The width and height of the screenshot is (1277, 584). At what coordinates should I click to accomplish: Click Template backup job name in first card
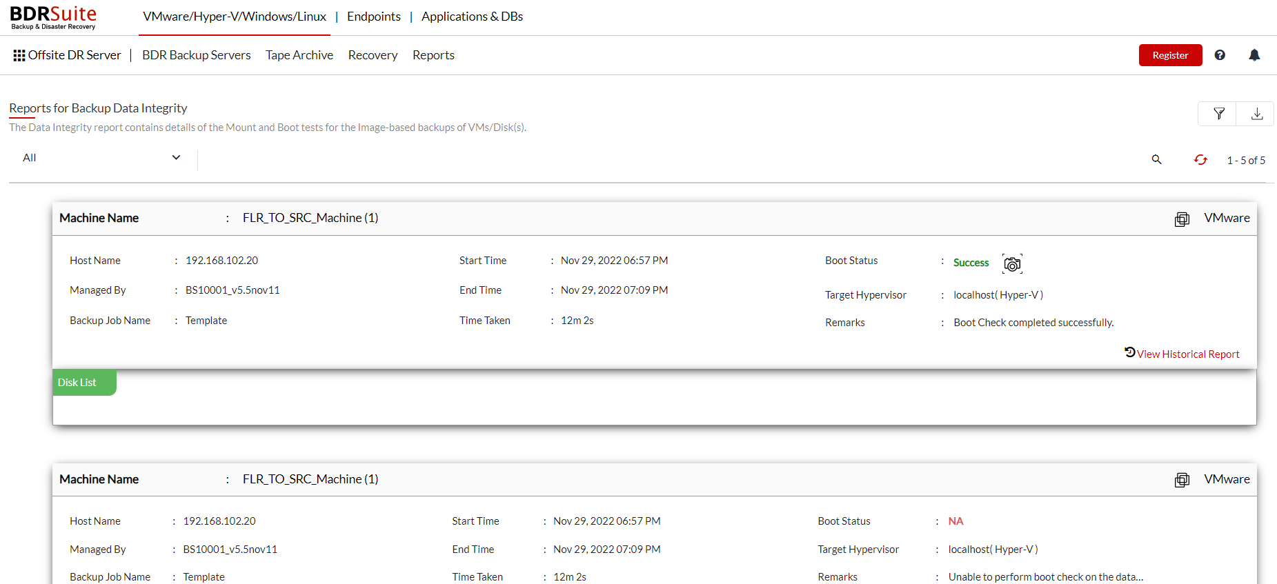click(x=206, y=321)
